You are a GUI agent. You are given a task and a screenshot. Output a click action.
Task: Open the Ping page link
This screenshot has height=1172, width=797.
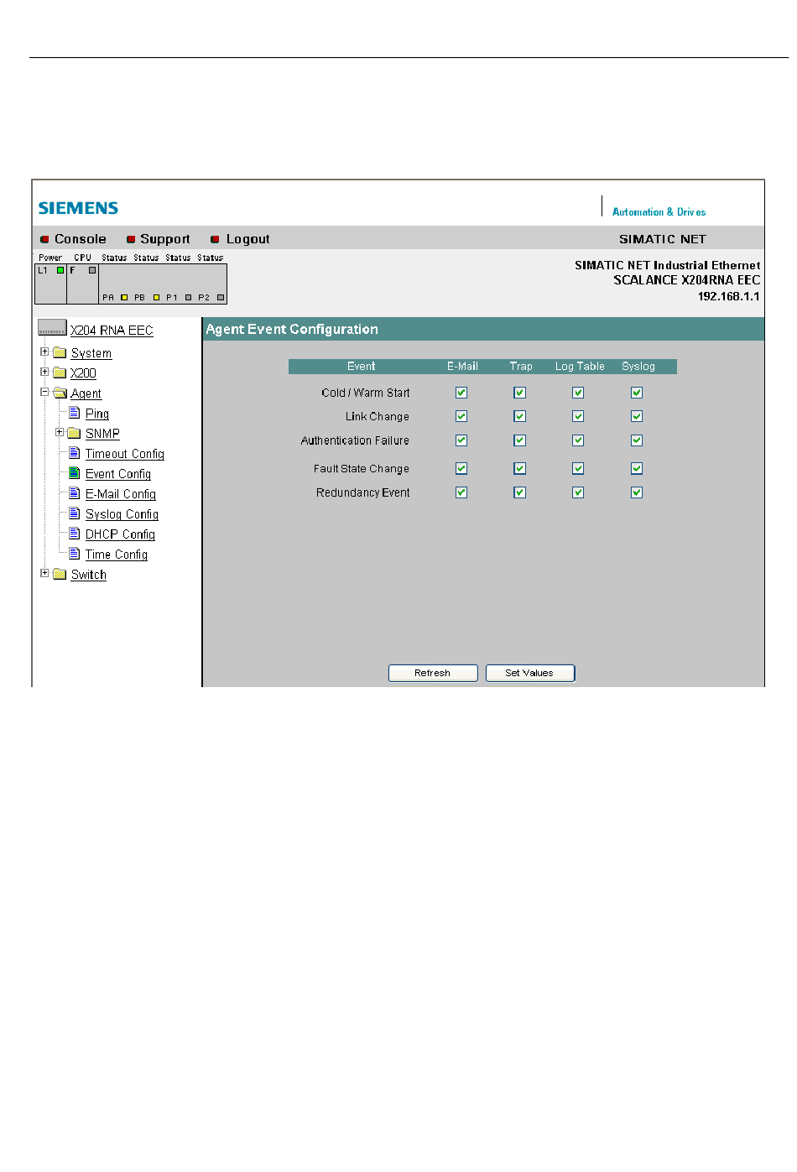click(x=97, y=414)
